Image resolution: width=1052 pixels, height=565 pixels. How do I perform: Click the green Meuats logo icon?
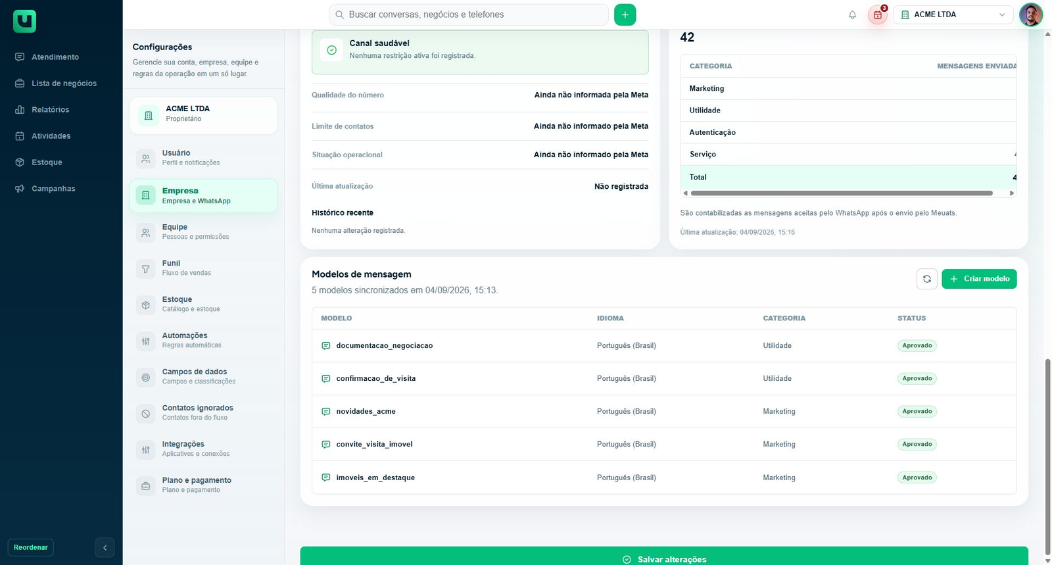coord(24,21)
